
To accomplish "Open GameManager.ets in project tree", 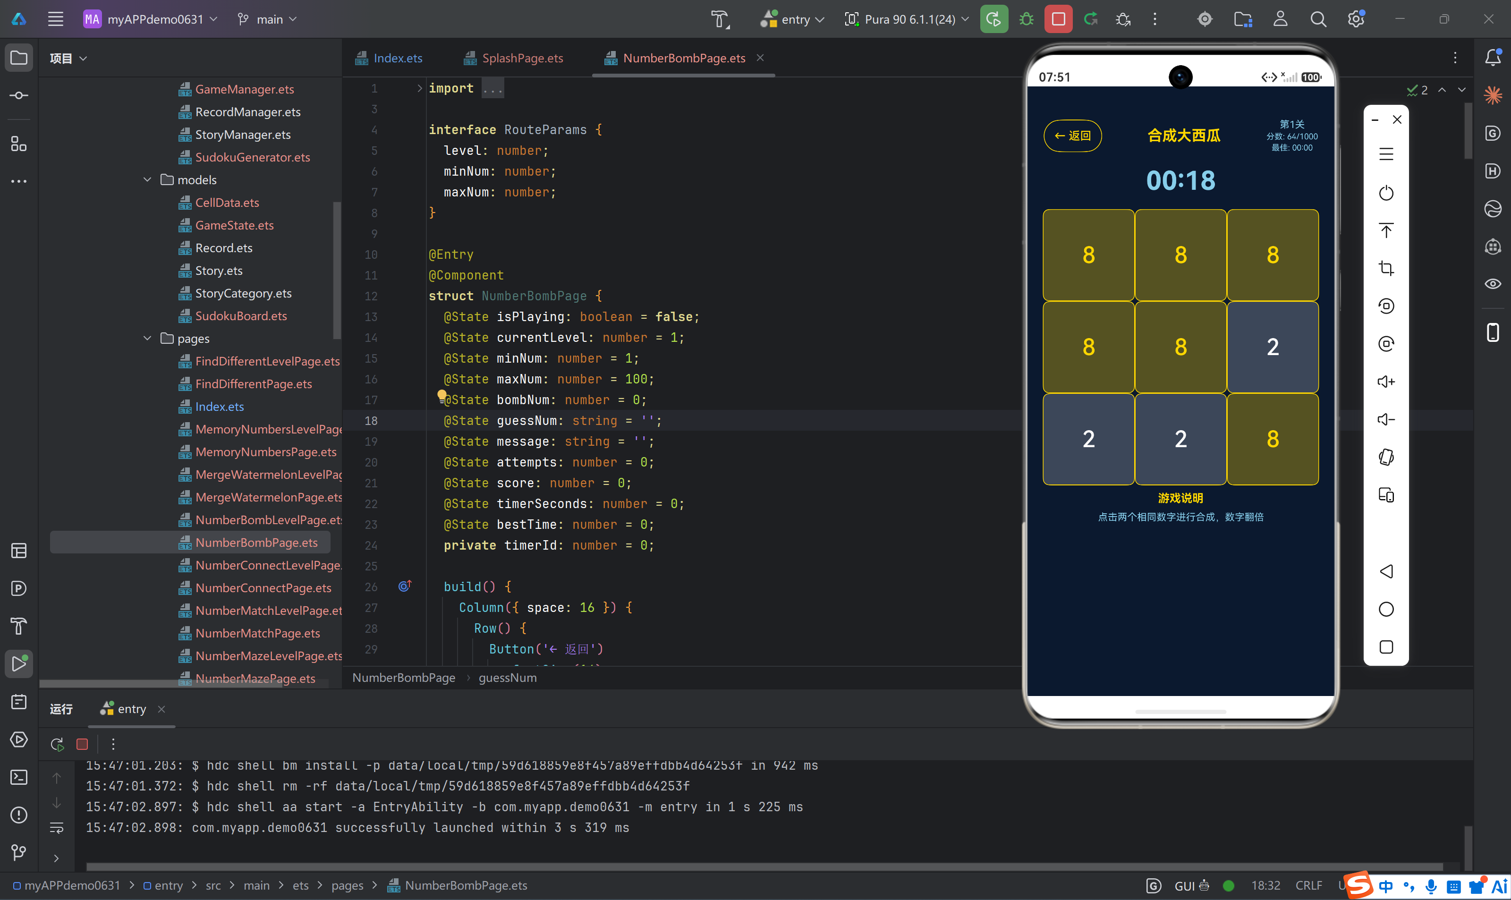I will (244, 89).
